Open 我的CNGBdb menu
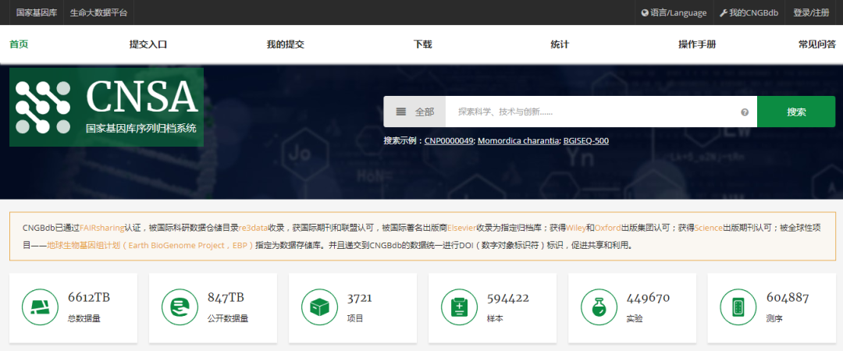The image size is (843, 351). (x=749, y=13)
